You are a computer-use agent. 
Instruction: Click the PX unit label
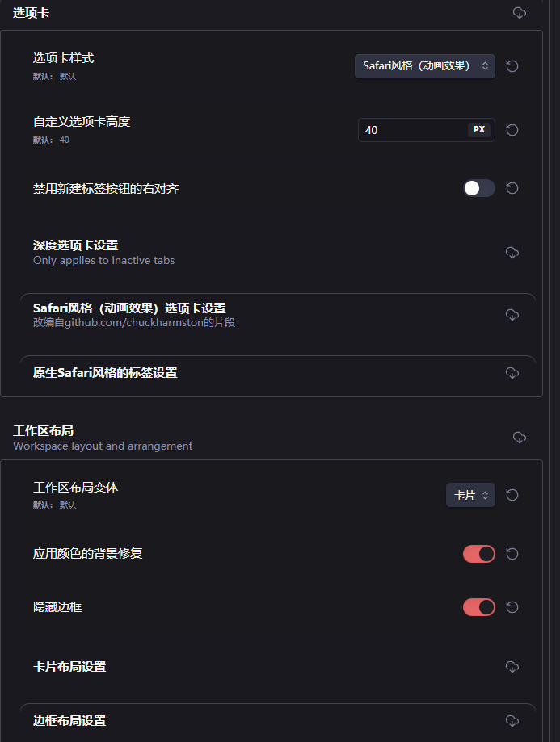(x=479, y=130)
